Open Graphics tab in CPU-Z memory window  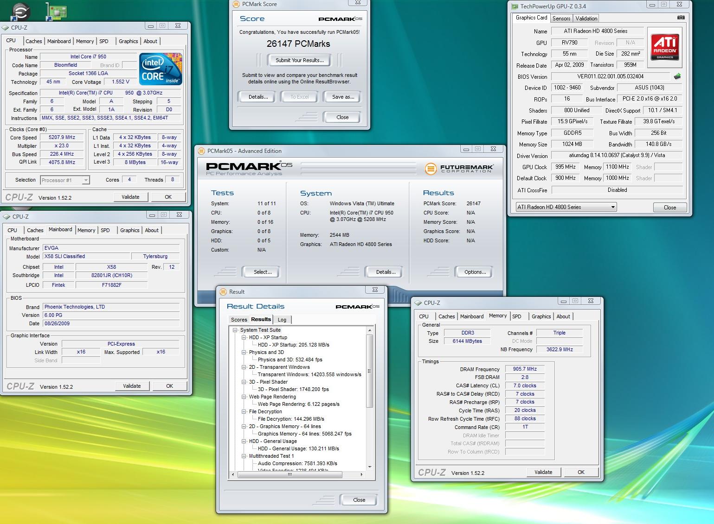(541, 316)
